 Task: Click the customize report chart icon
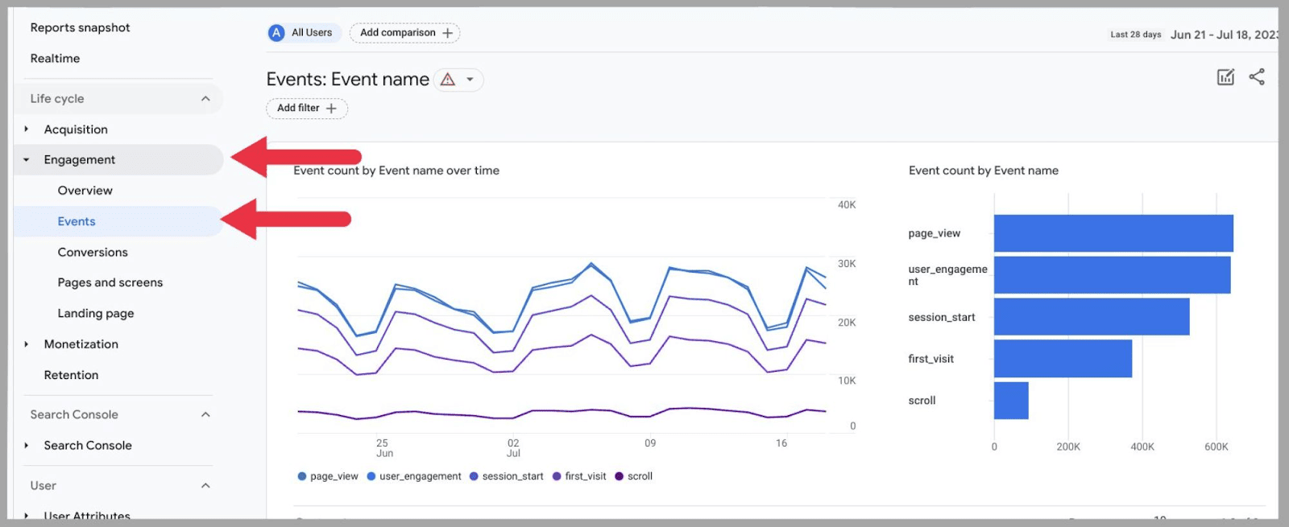[1225, 77]
